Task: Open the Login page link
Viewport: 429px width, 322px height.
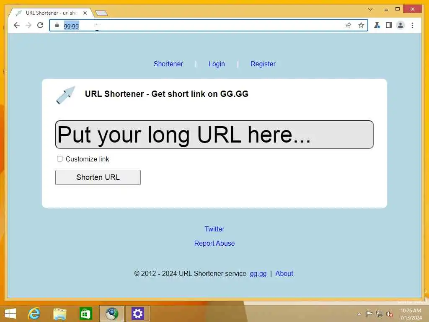Action: [217, 64]
